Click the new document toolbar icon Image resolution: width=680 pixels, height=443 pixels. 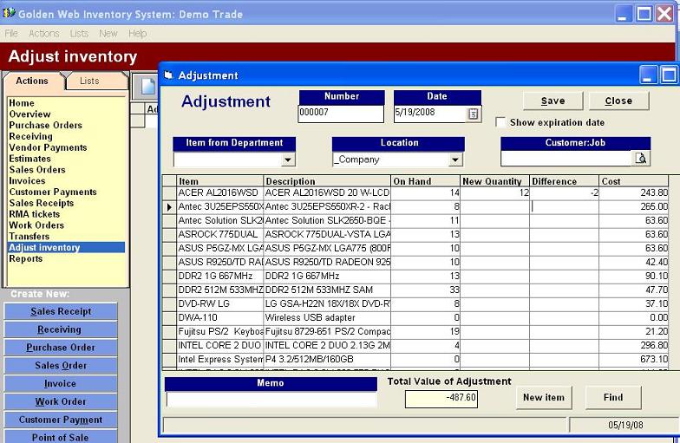point(147,87)
